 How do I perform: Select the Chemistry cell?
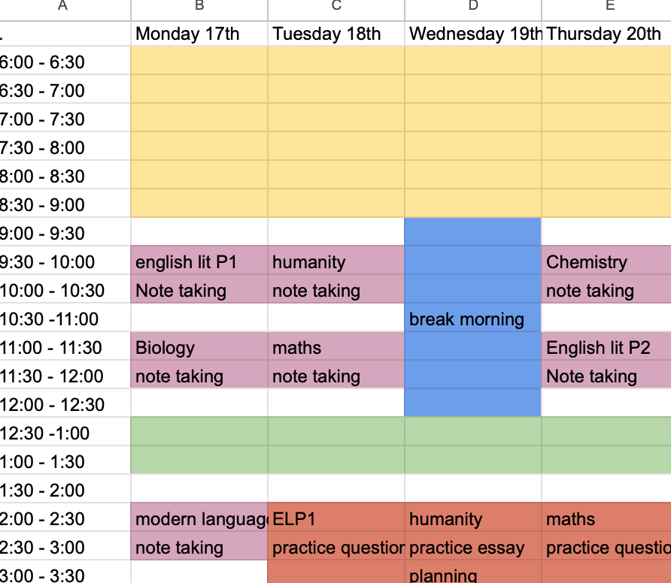(x=606, y=262)
